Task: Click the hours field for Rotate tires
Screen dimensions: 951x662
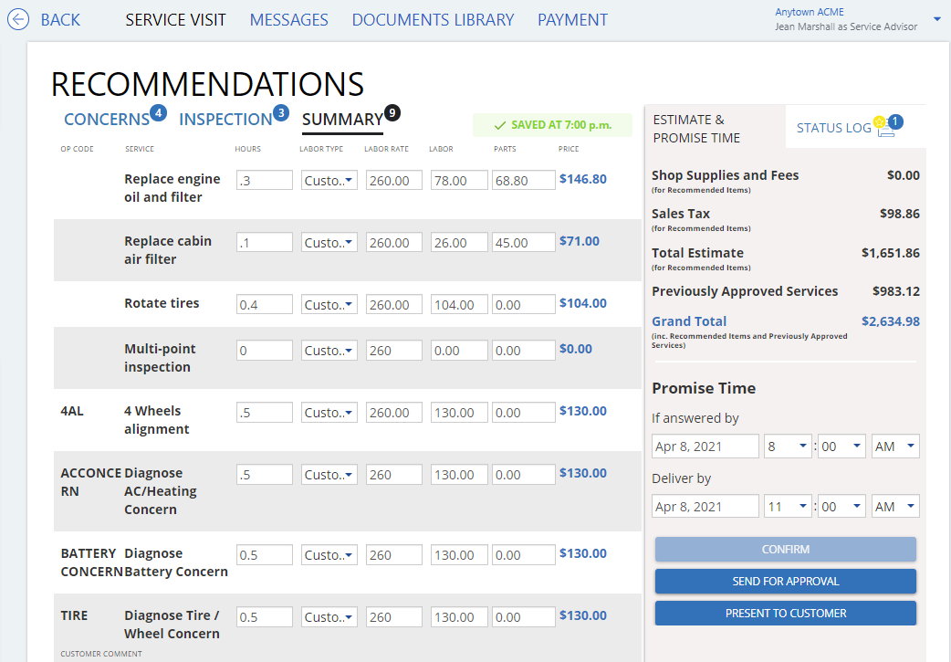Action: click(x=264, y=303)
